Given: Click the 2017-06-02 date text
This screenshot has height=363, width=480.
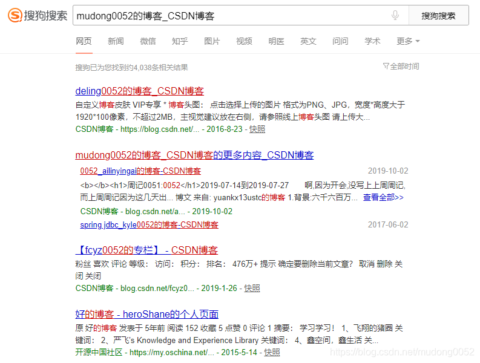Looking at the screenshot, I should click(x=388, y=224).
